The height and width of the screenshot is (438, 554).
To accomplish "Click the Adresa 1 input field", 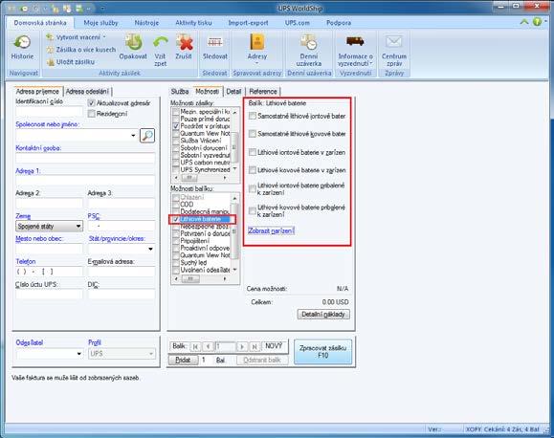I will pyautogui.click(x=85, y=181).
